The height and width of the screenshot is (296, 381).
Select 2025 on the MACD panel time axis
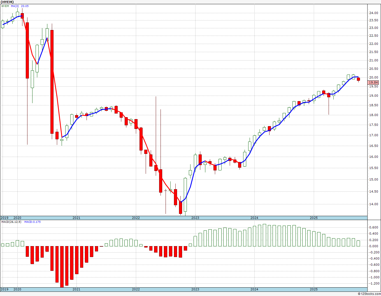tap(314, 289)
